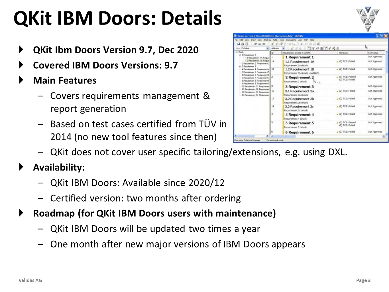Select the 1.1 Requirement 1A heading
Screen dimensions: 389x292
click(300, 62)
